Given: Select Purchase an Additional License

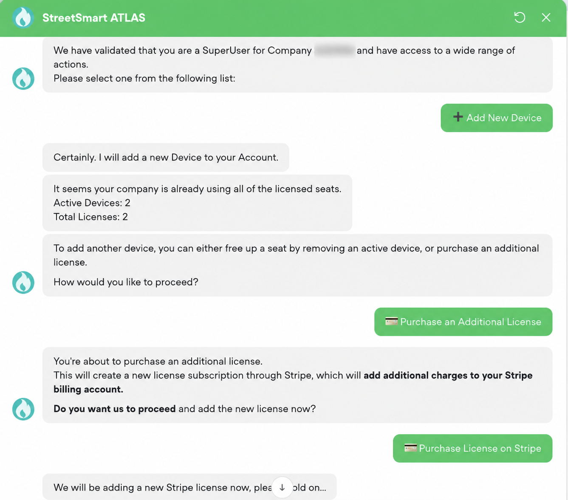Looking at the screenshot, I should (x=463, y=322).
